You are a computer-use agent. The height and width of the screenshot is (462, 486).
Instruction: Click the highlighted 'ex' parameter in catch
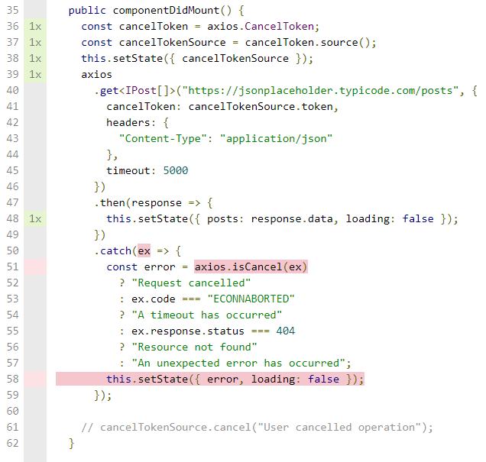144,250
